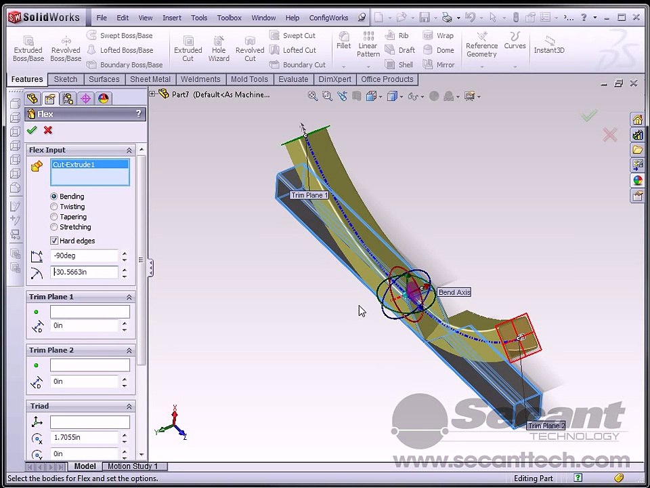Open the File menu
Viewport: 650px width, 488px height.
tap(102, 18)
